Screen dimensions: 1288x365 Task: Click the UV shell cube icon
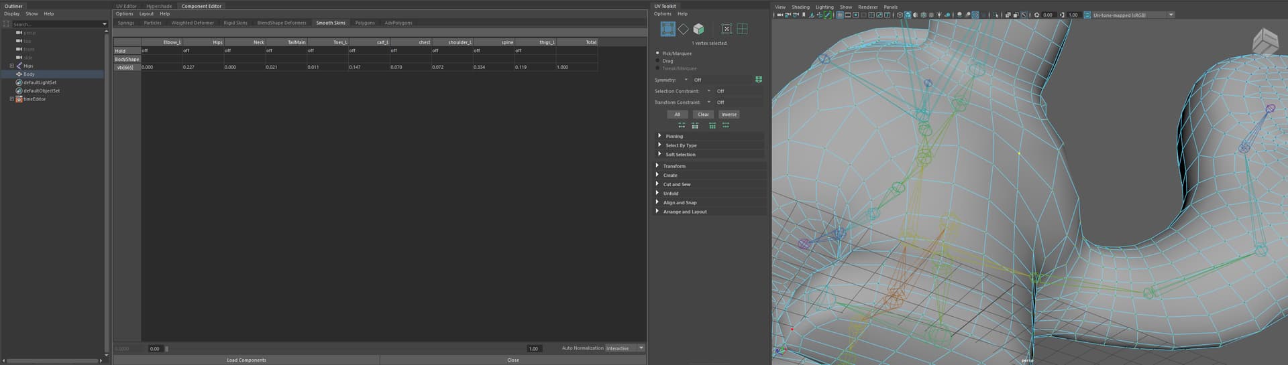698,29
